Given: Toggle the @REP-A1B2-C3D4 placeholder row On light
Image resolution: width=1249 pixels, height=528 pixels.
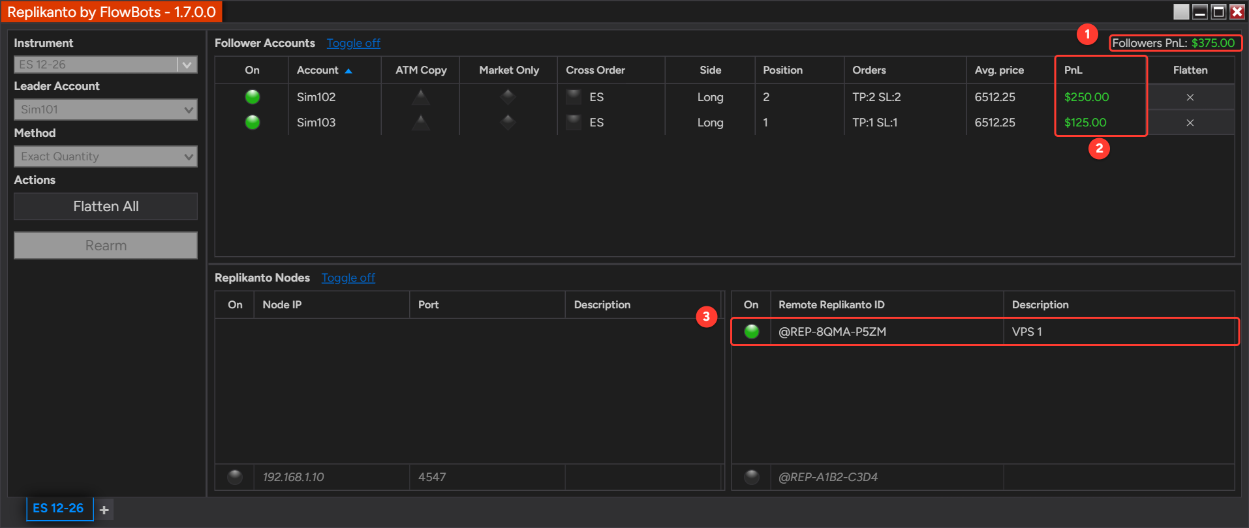Looking at the screenshot, I should coord(752,477).
